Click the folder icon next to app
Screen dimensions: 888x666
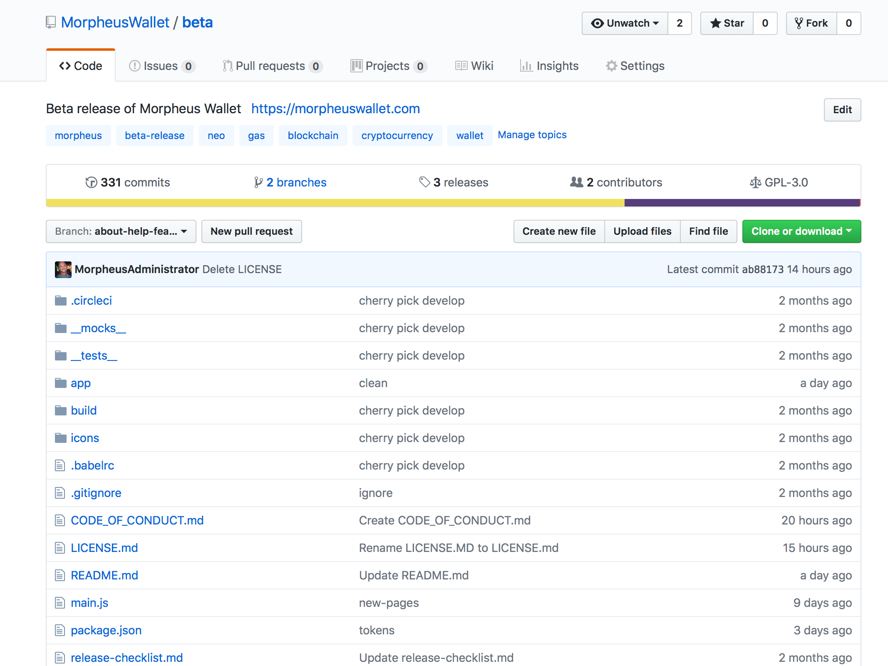click(x=61, y=383)
